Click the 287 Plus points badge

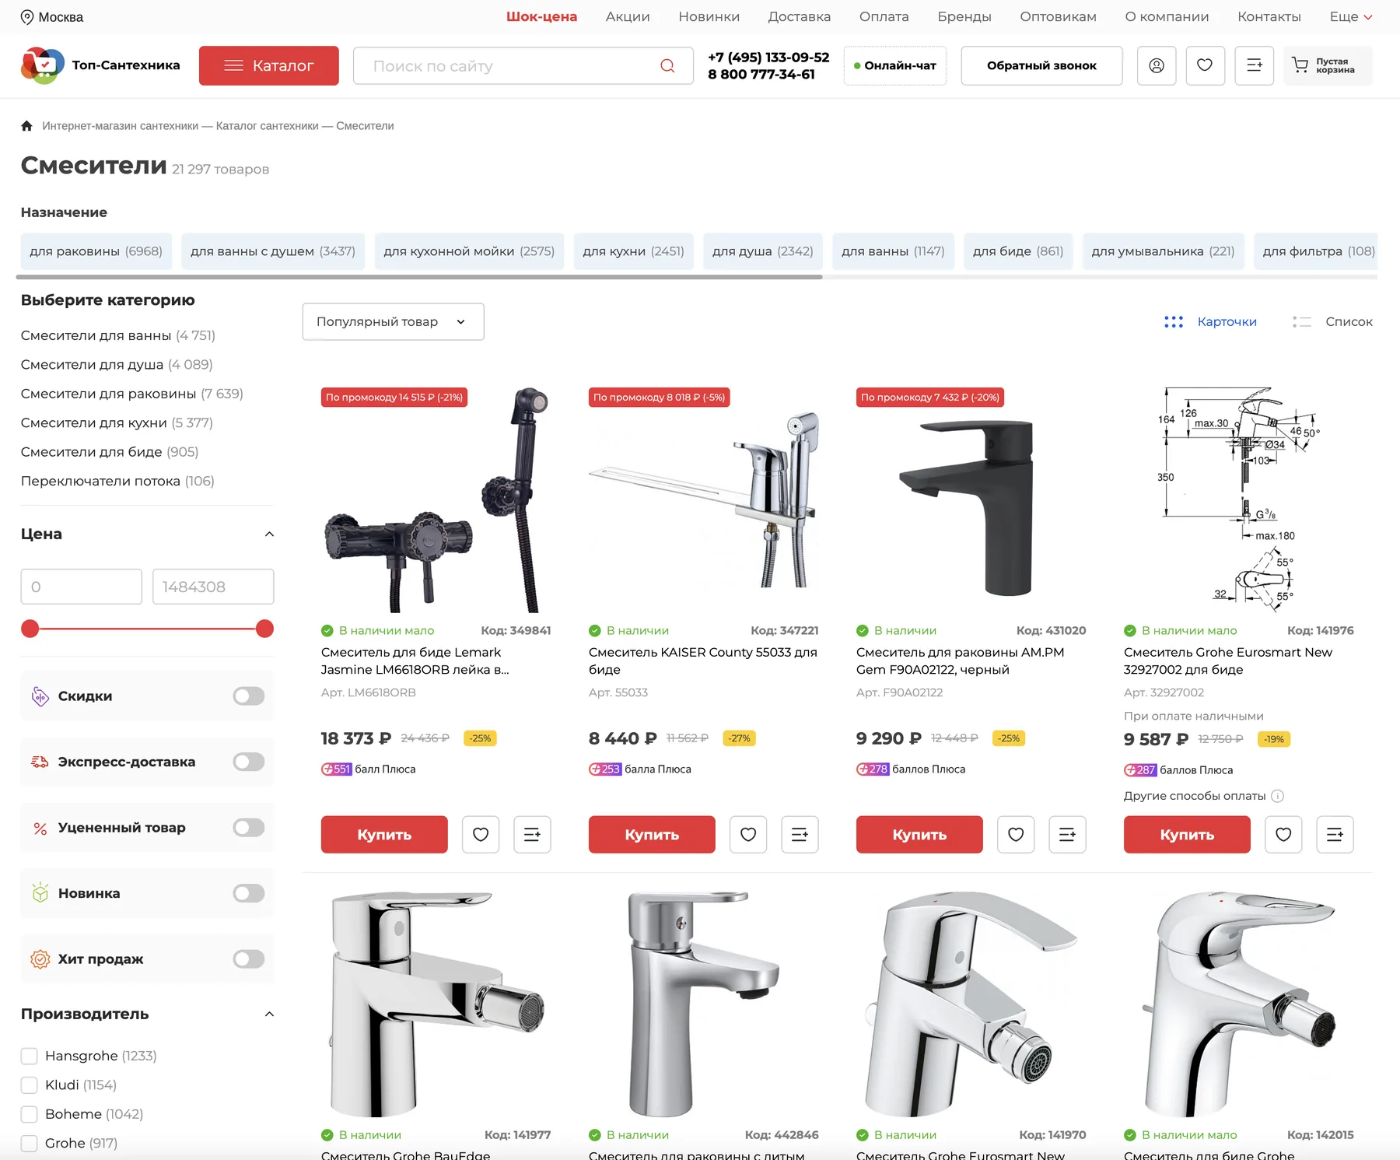click(1139, 770)
